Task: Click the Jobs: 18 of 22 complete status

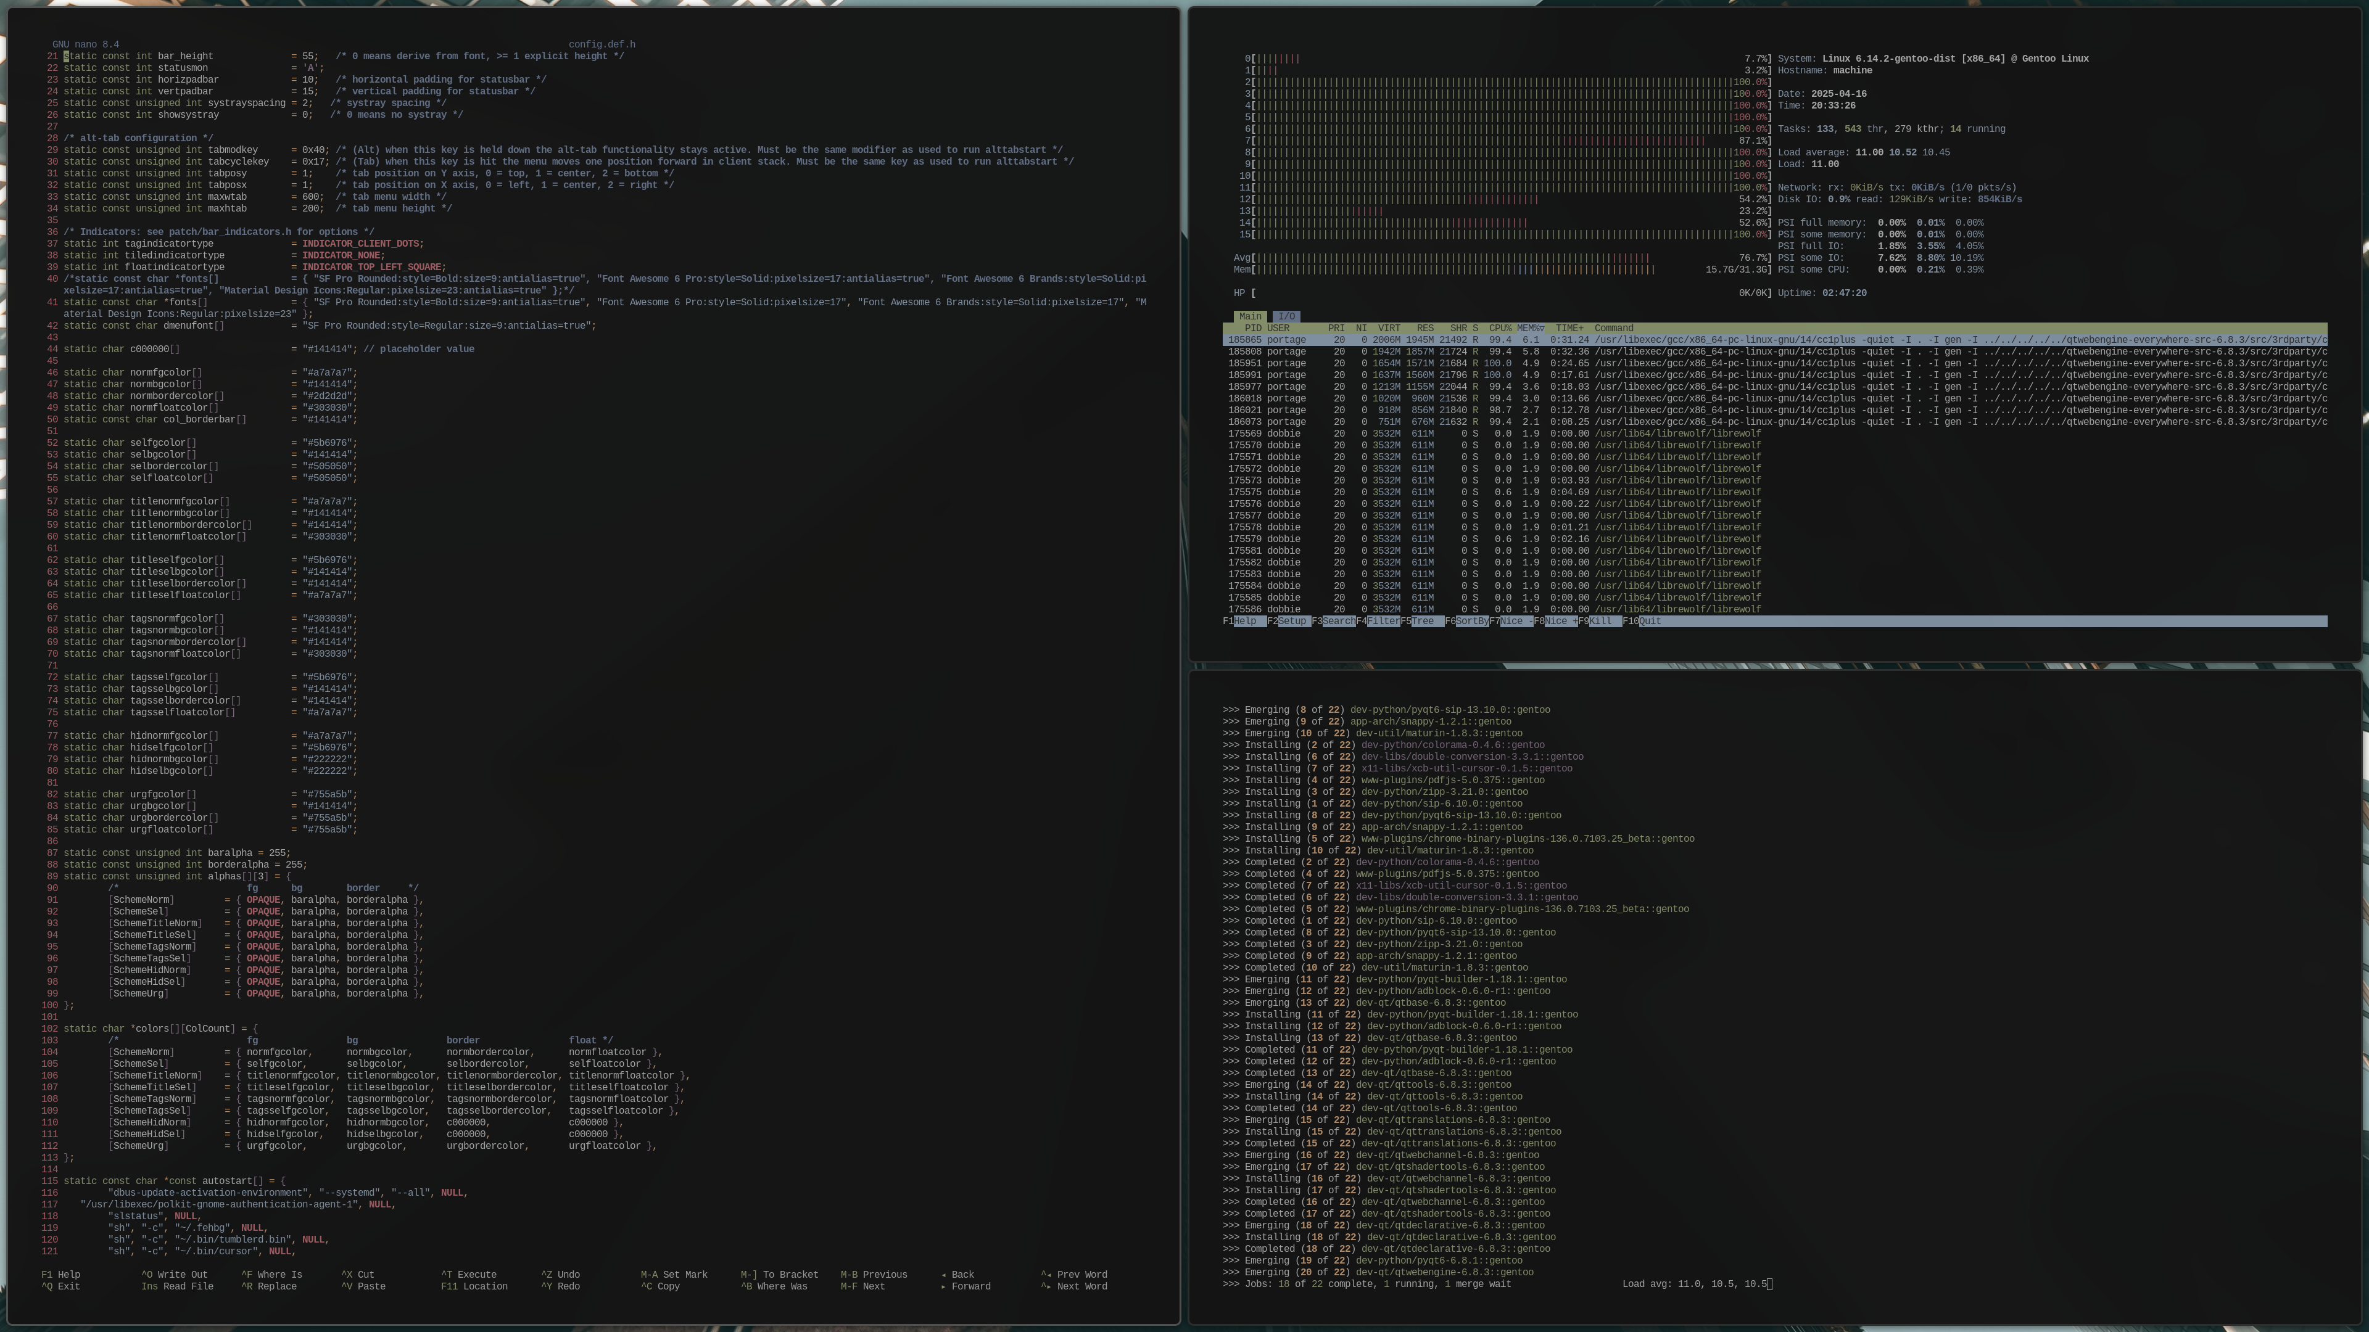Action: tap(1366, 1284)
